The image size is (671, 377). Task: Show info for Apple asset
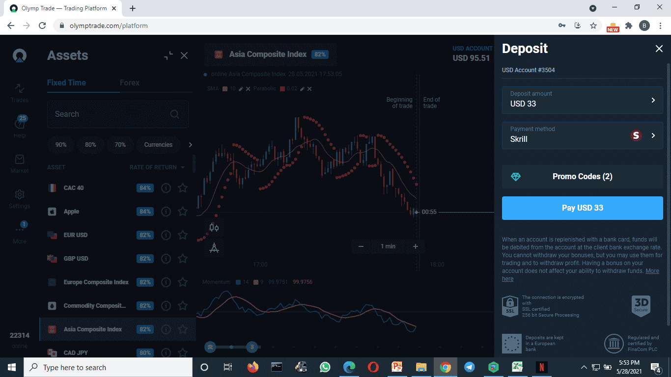tap(166, 212)
